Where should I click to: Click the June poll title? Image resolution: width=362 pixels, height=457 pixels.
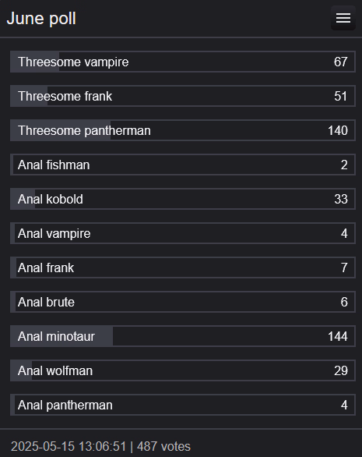(x=41, y=19)
